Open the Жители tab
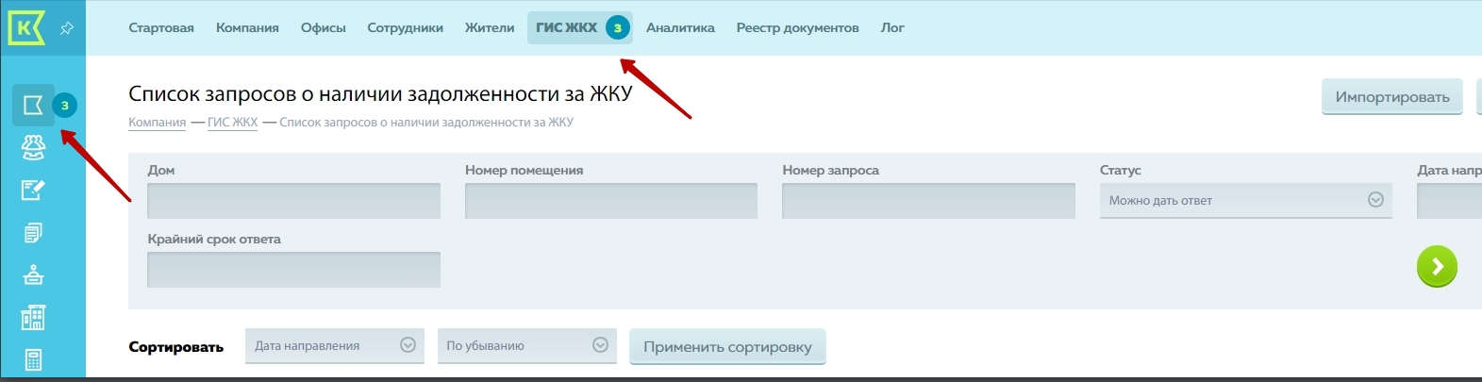The height and width of the screenshot is (382, 1482). [x=490, y=27]
